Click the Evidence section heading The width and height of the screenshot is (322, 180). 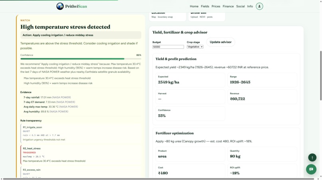(26, 92)
